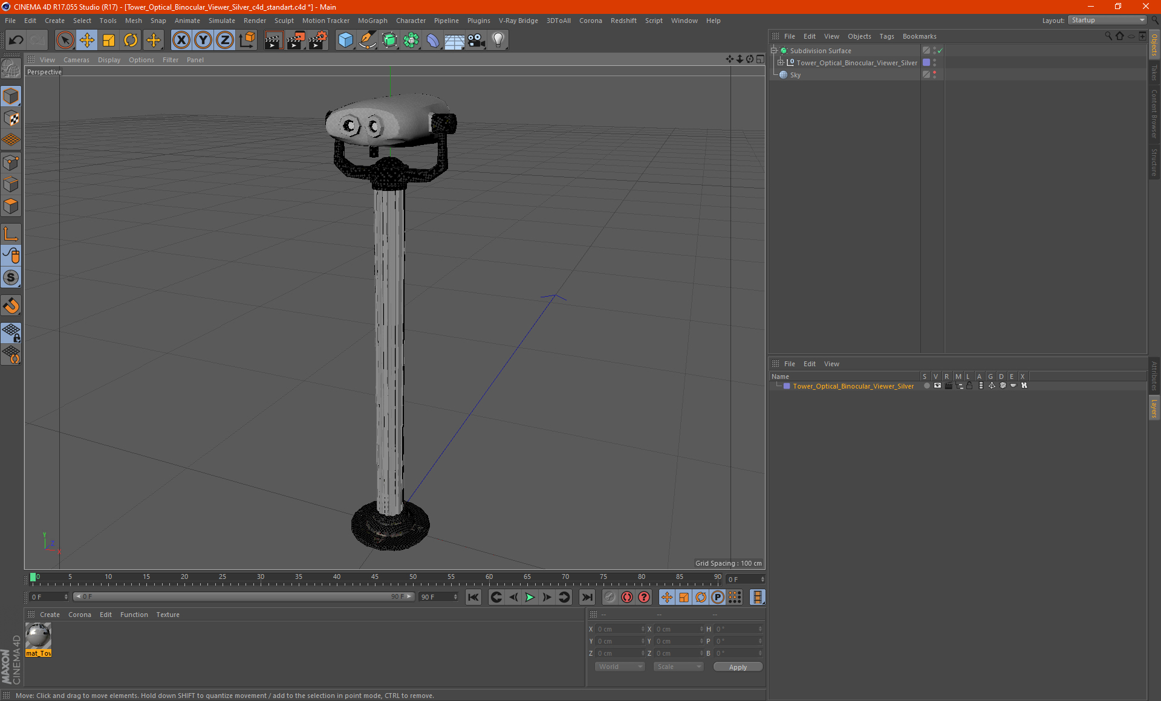Click the timeline preview range slider
Viewport: 1161px width, 701px height.
(243, 596)
